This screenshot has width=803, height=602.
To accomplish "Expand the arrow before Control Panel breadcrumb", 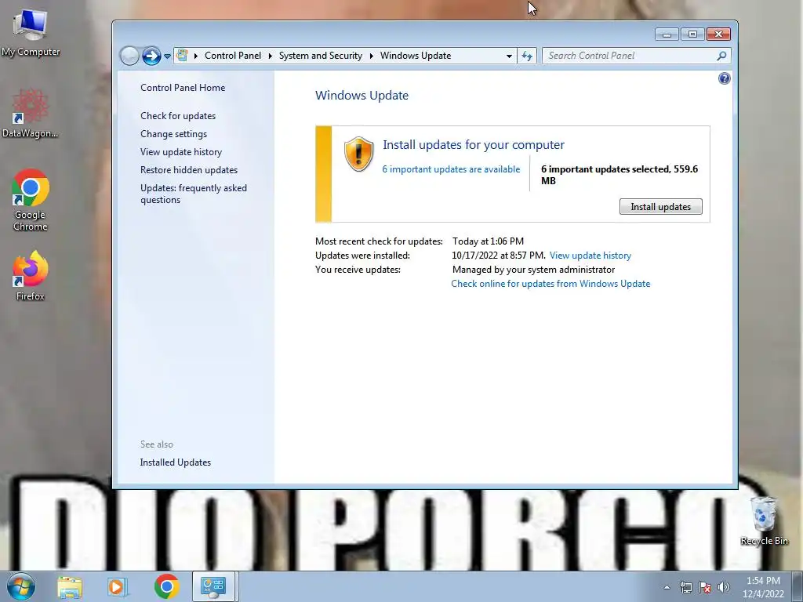I will click(195, 56).
